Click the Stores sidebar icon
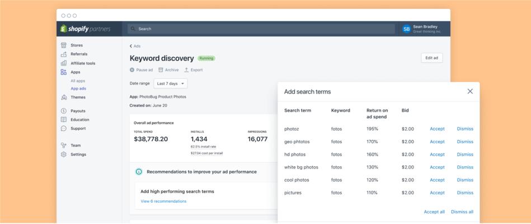 pos(64,45)
